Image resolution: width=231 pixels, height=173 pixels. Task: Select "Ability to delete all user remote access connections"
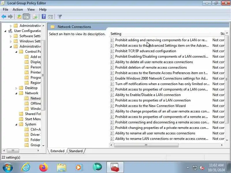point(154,62)
